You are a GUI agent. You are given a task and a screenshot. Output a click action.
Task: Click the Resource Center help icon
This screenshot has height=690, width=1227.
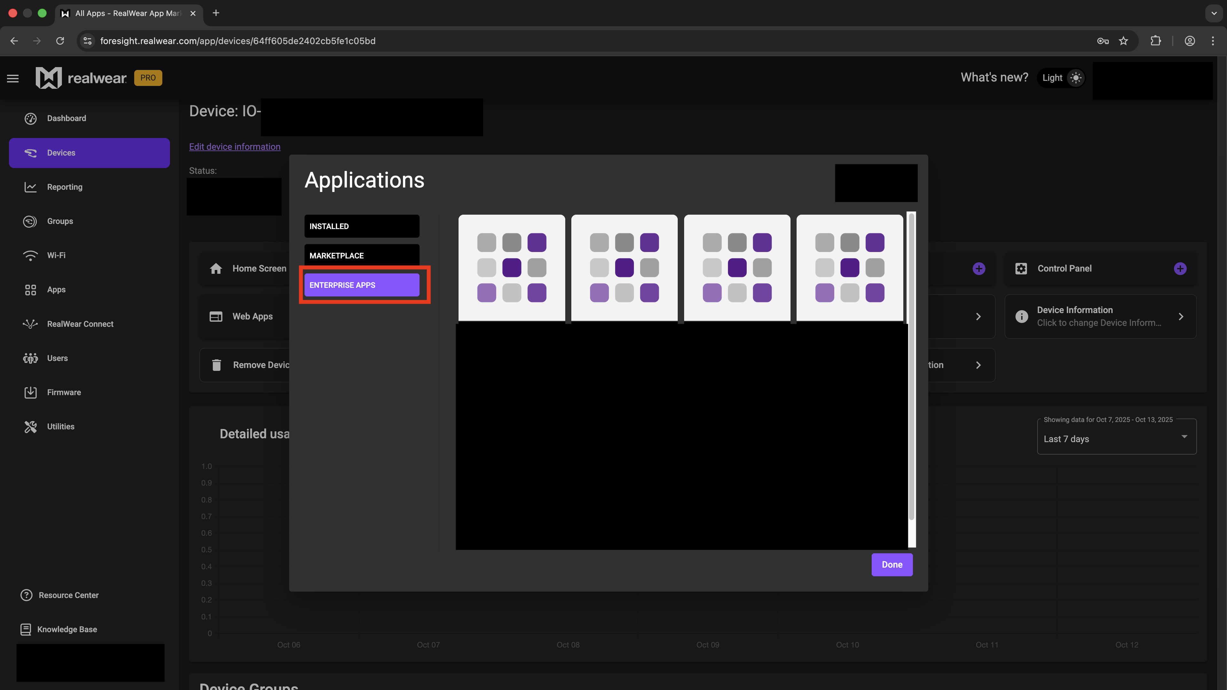[x=27, y=595]
